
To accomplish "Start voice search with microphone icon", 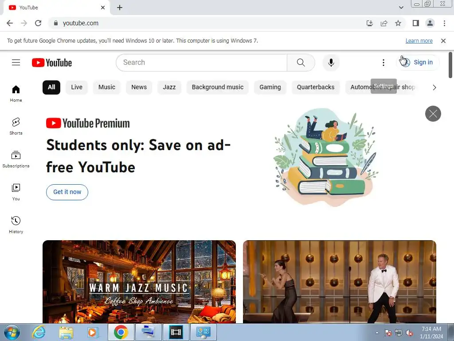I will click(x=331, y=62).
